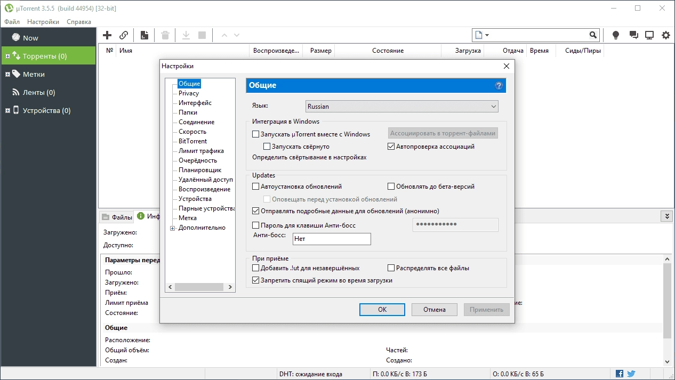Click the Facebook icon in status bar
This screenshot has height=380, width=675.
pos(620,374)
